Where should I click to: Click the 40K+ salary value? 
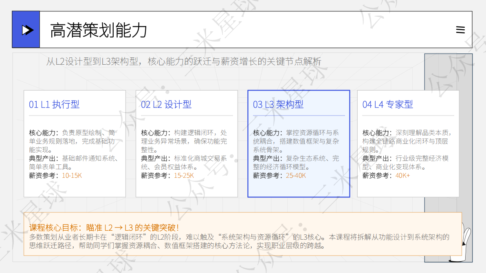[402, 175]
